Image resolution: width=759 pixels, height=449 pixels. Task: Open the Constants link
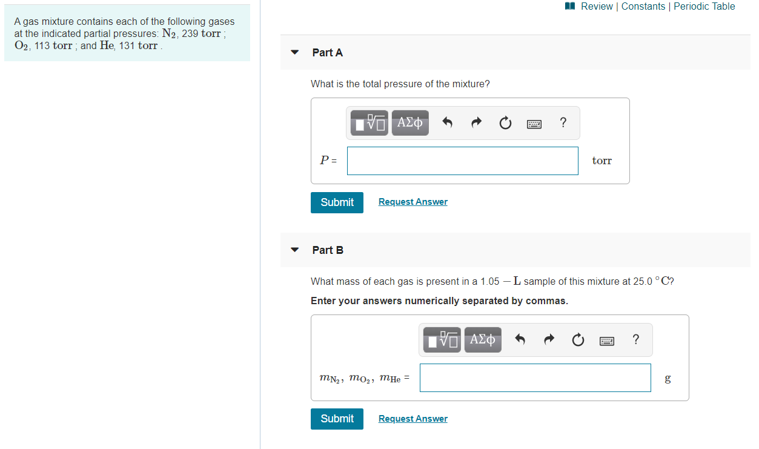click(x=643, y=6)
